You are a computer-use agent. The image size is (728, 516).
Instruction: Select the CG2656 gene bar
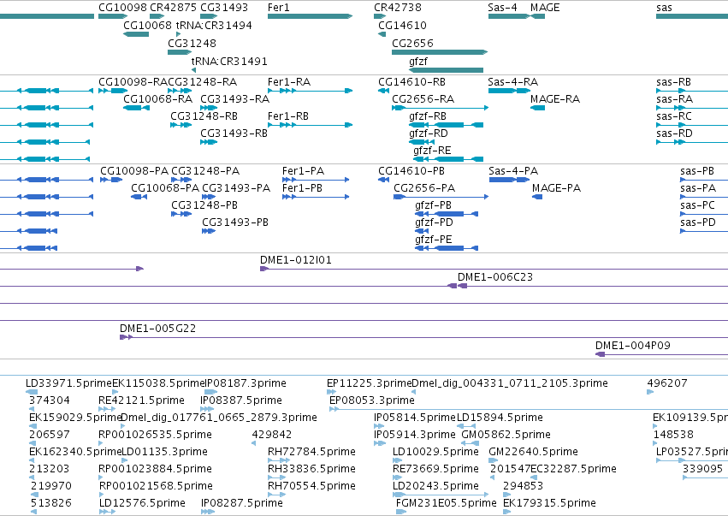pos(440,52)
